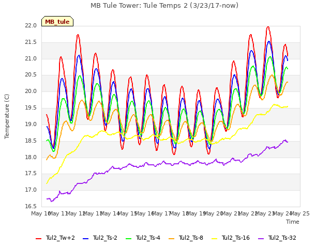
Task: Select the Tul2_Ts-2 legend label
Action: pos(105,238)
